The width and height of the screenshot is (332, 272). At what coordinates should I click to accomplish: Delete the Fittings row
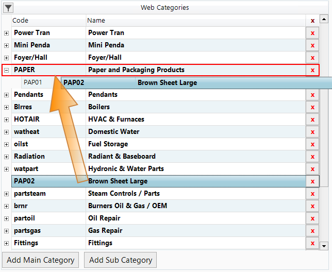(x=312, y=243)
